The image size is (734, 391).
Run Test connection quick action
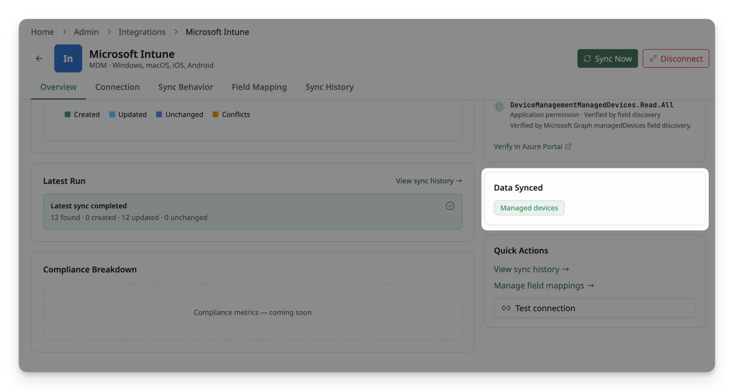594,308
